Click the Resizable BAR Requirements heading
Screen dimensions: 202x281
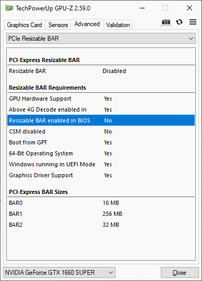coord(47,88)
